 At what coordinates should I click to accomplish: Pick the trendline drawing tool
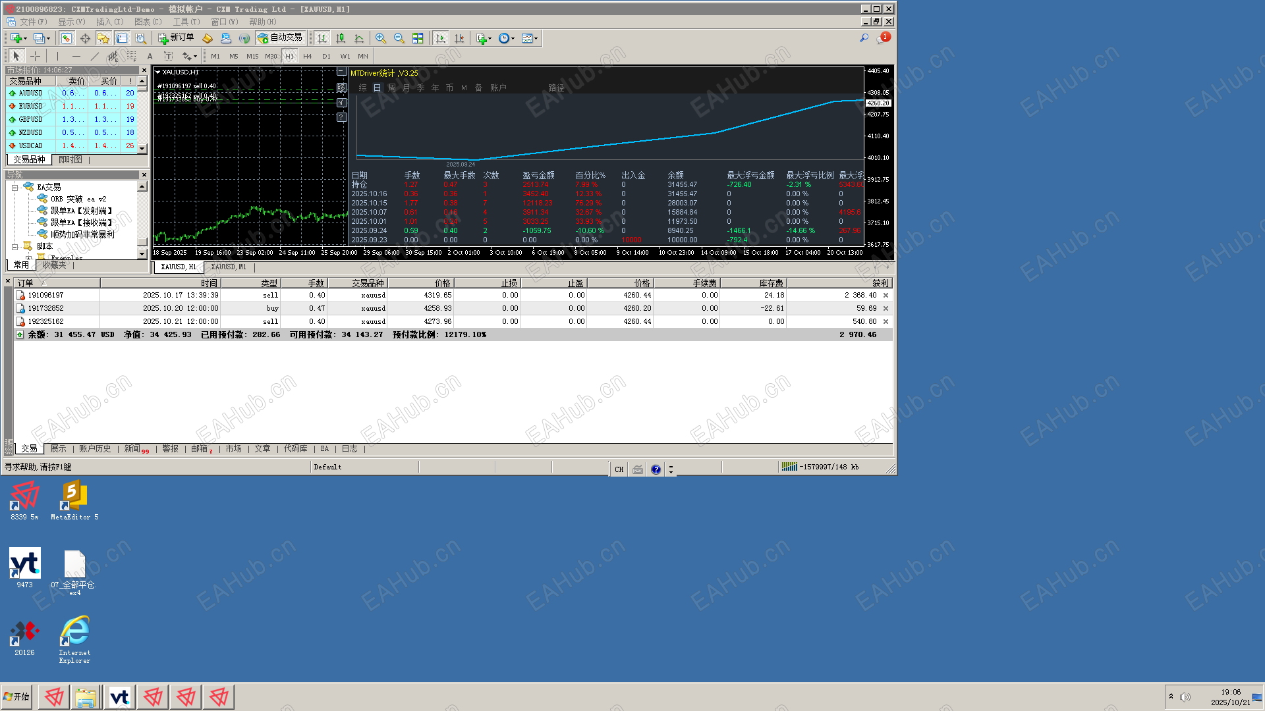(x=95, y=56)
